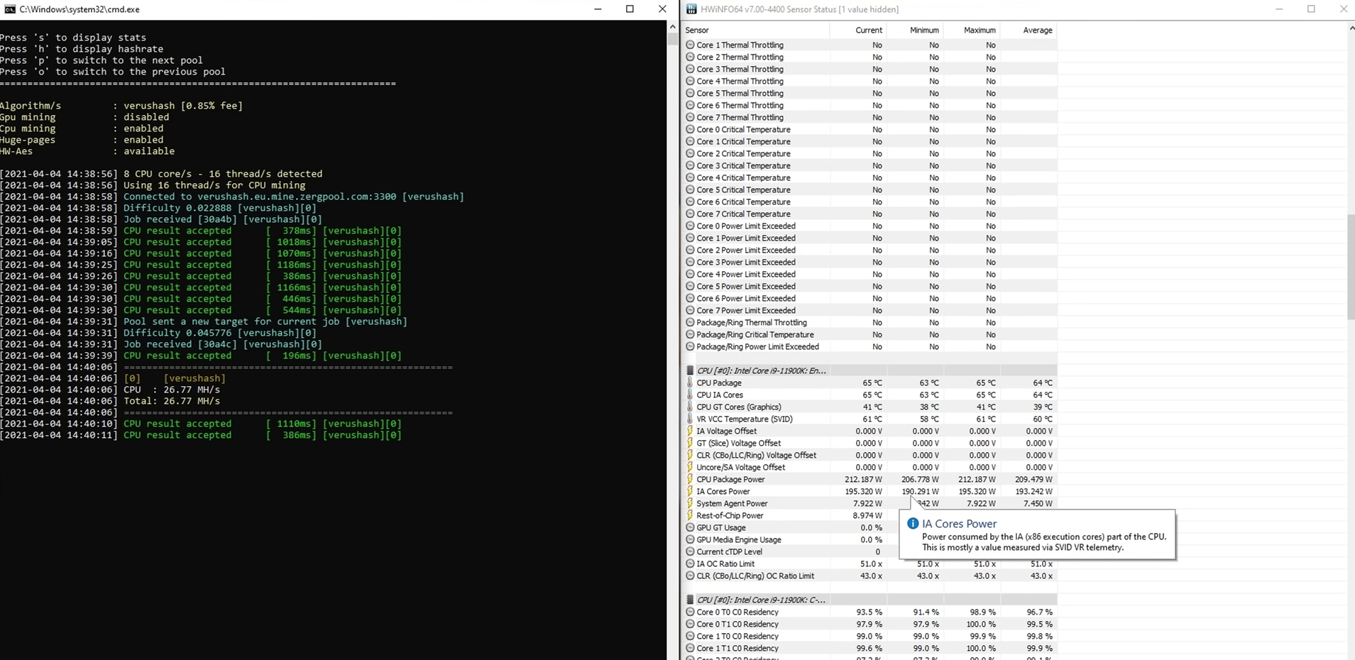Click the cmd.exe scrollbar up arrow

673,26
